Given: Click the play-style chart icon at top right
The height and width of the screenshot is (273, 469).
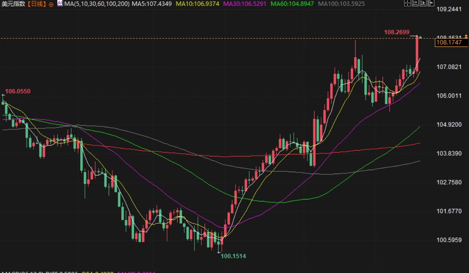Looking at the screenshot, I should [422, 4].
